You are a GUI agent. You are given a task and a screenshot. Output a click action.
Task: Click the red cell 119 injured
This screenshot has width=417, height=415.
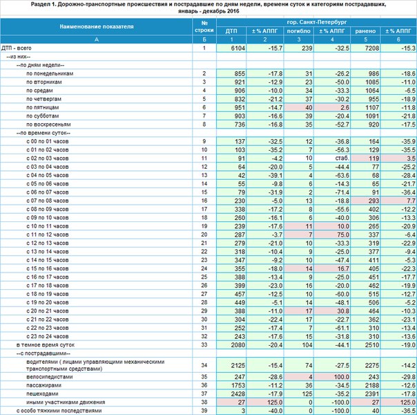(x=366, y=158)
